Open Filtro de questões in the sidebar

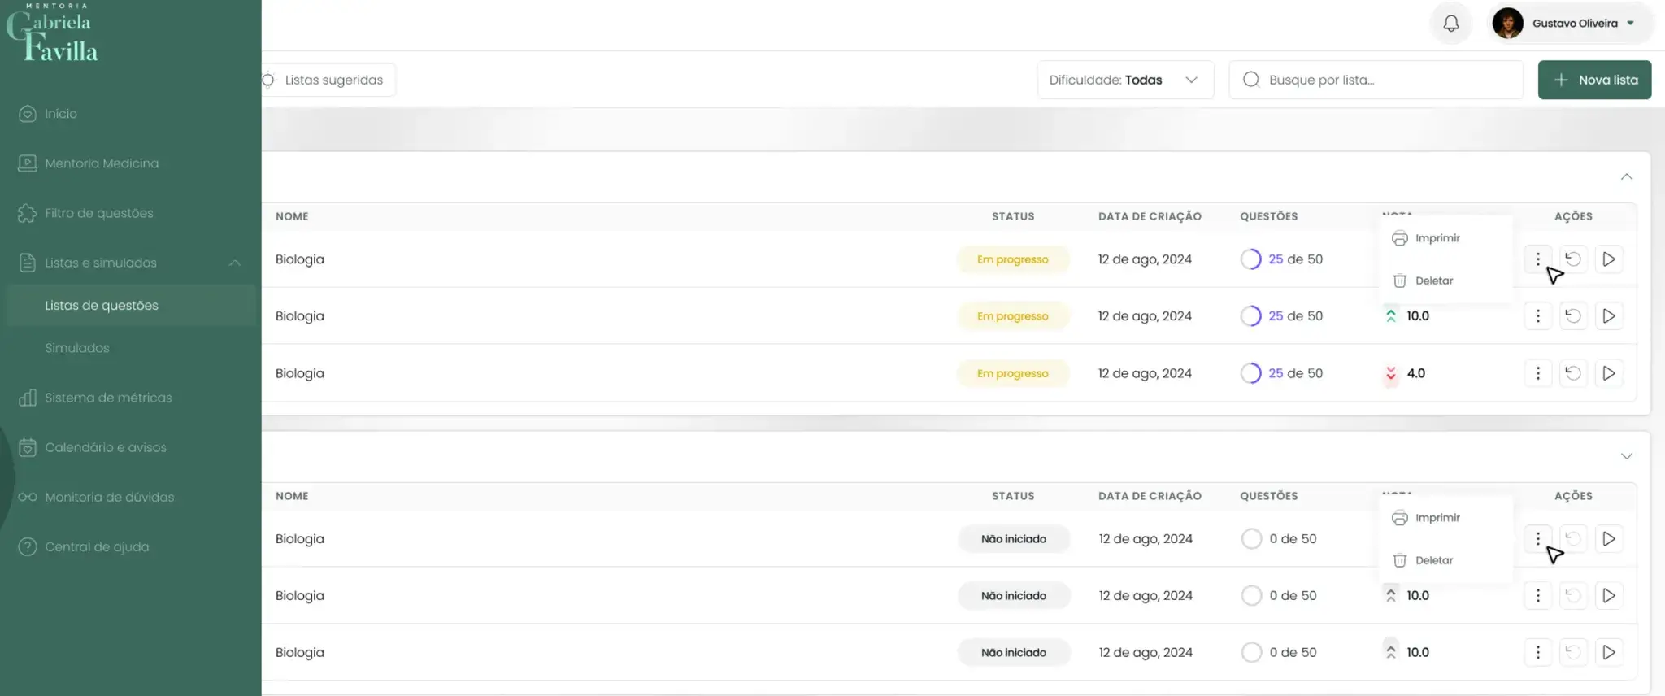click(x=86, y=213)
